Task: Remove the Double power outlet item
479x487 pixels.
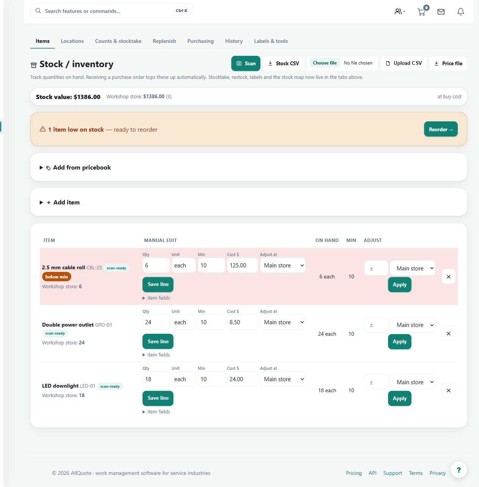Action: (x=449, y=333)
